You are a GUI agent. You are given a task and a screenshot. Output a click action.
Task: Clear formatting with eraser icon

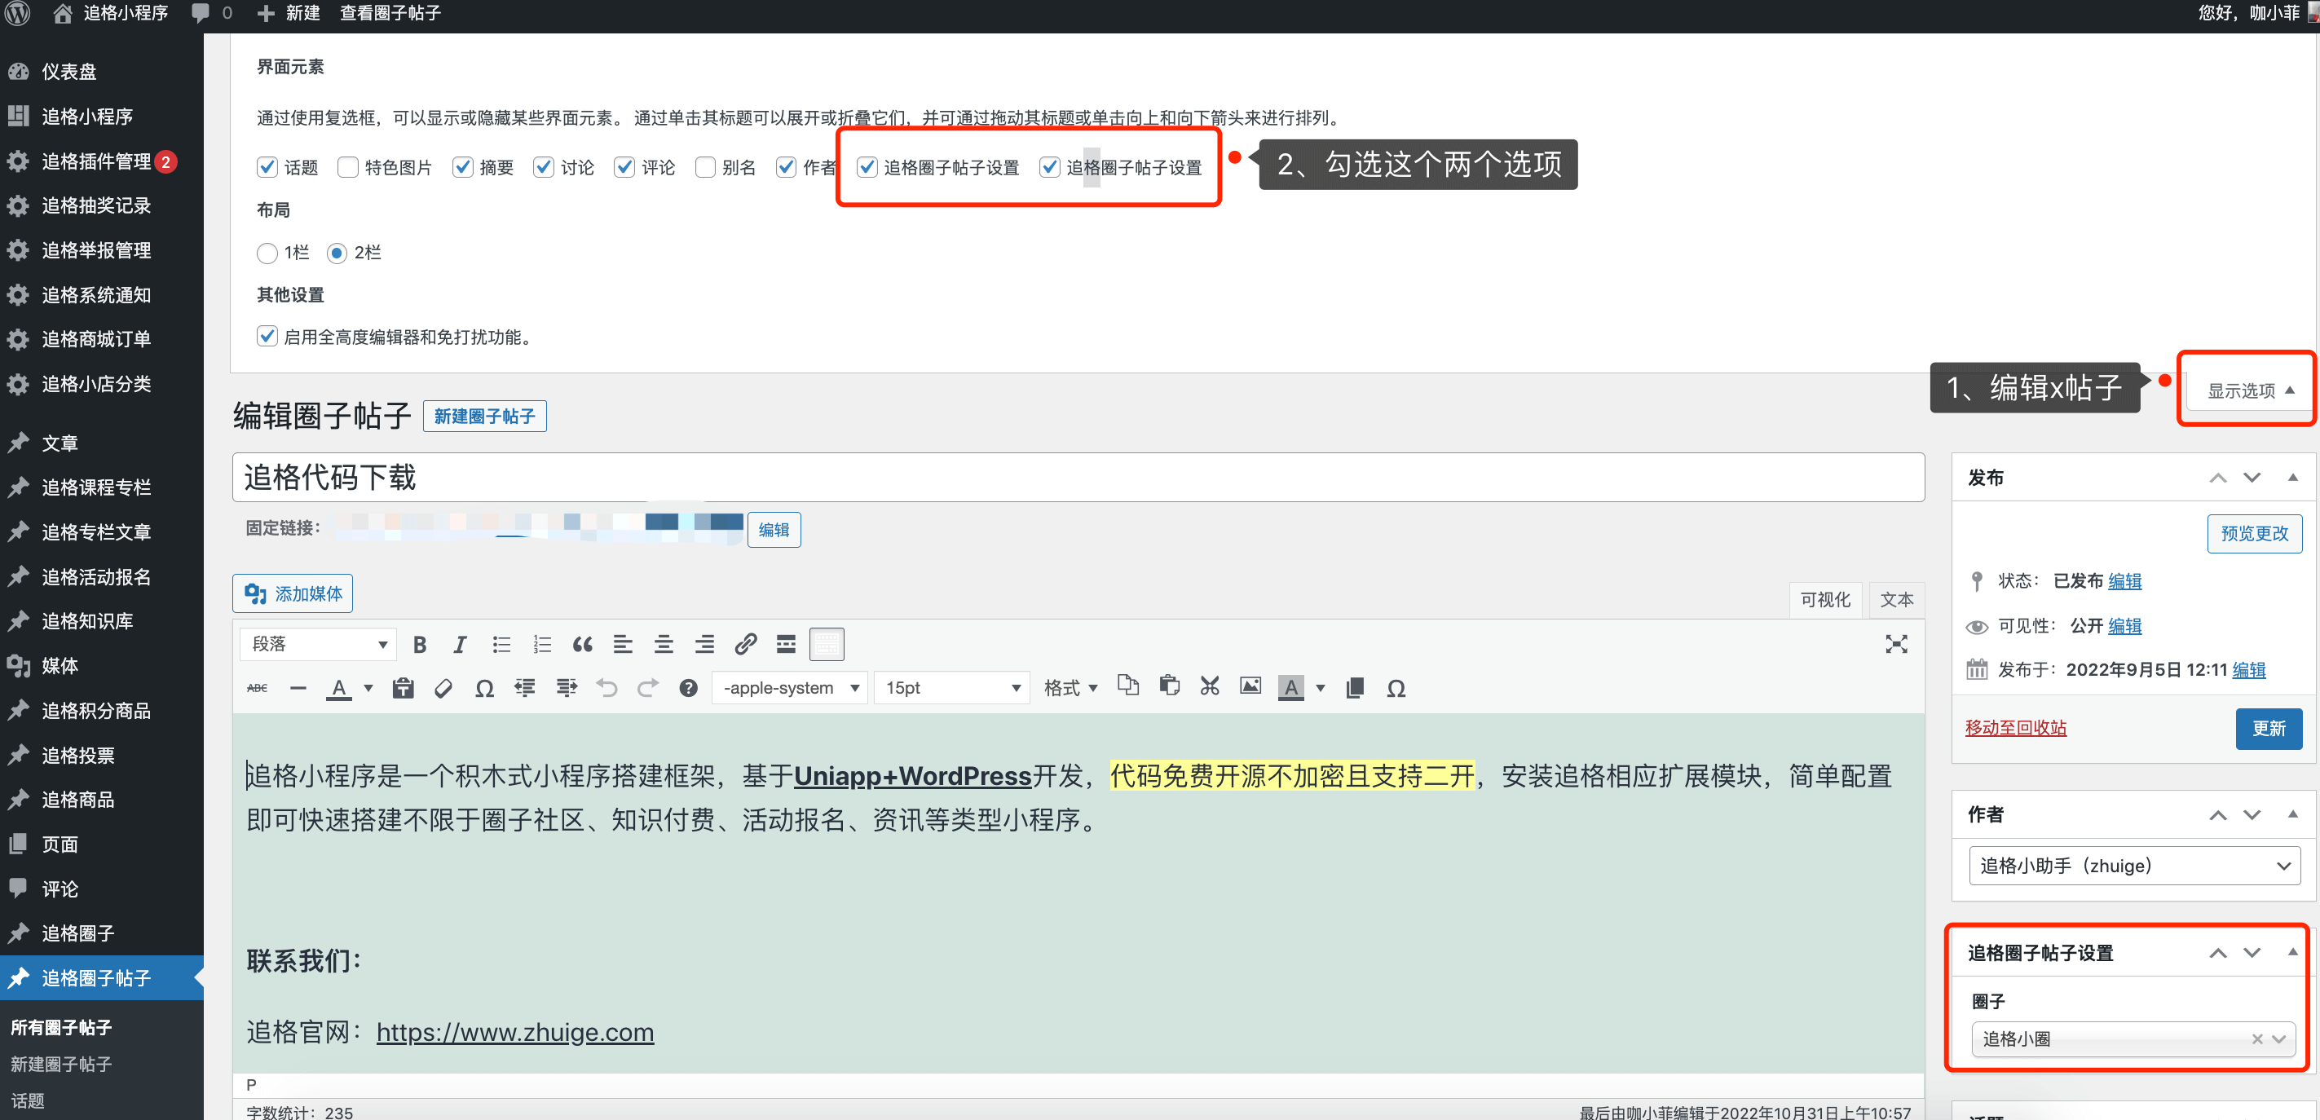click(443, 689)
